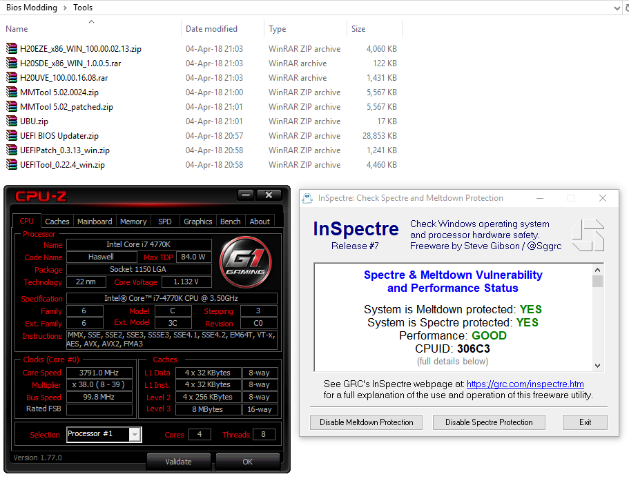Click the InSpectre logo graphic beside the header
Screen dimensions: 629x481
click(x=588, y=235)
